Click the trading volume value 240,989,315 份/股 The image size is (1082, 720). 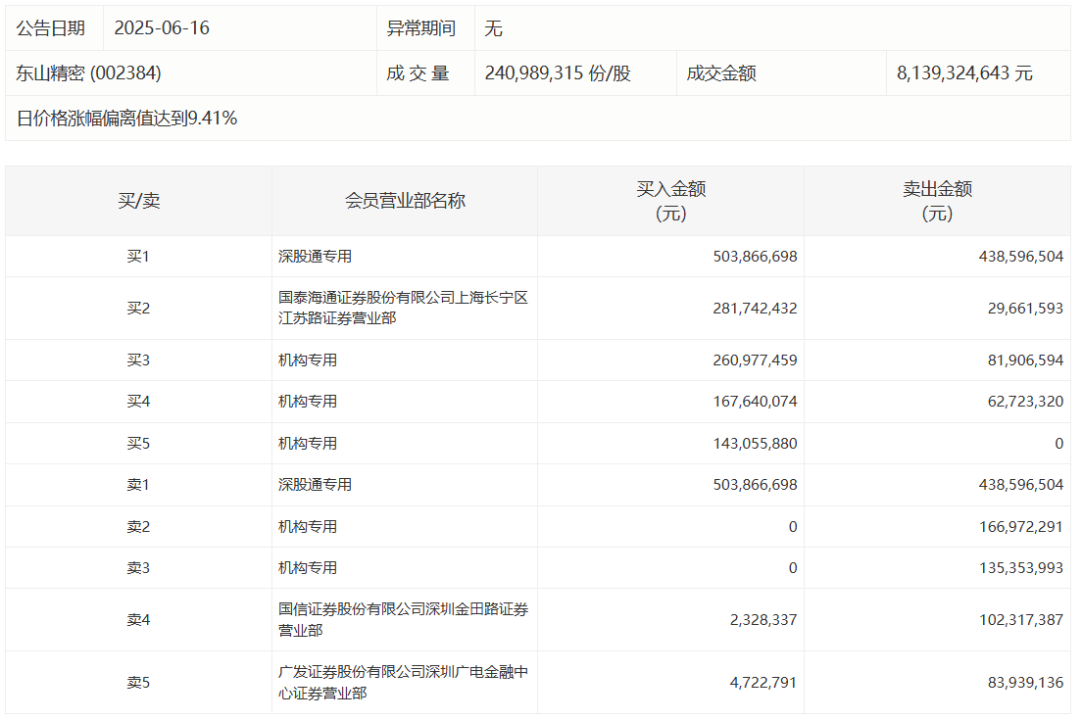[x=558, y=73]
